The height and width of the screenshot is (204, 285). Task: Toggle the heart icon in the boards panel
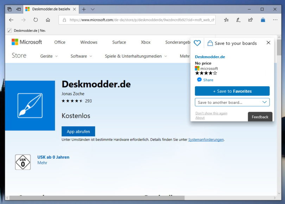tap(197, 42)
